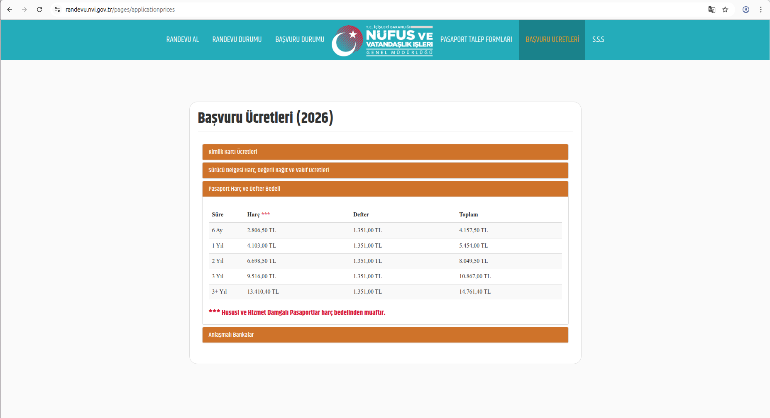Viewport: 770px width, 418px height.
Task: Click the 14.761,40 TL total value
Action: click(x=475, y=292)
